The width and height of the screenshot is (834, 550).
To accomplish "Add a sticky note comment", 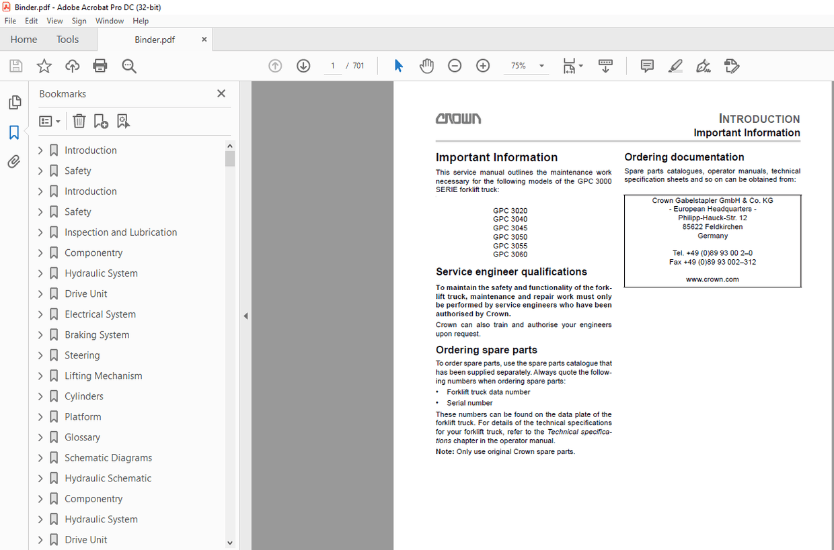I will pos(646,66).
